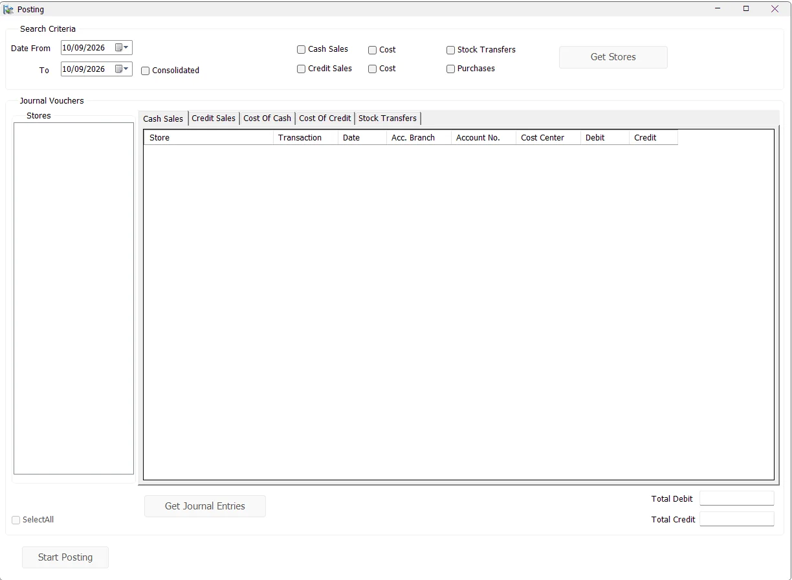Click the Cost Center column header
792x580 pixels.
[549, 138]
